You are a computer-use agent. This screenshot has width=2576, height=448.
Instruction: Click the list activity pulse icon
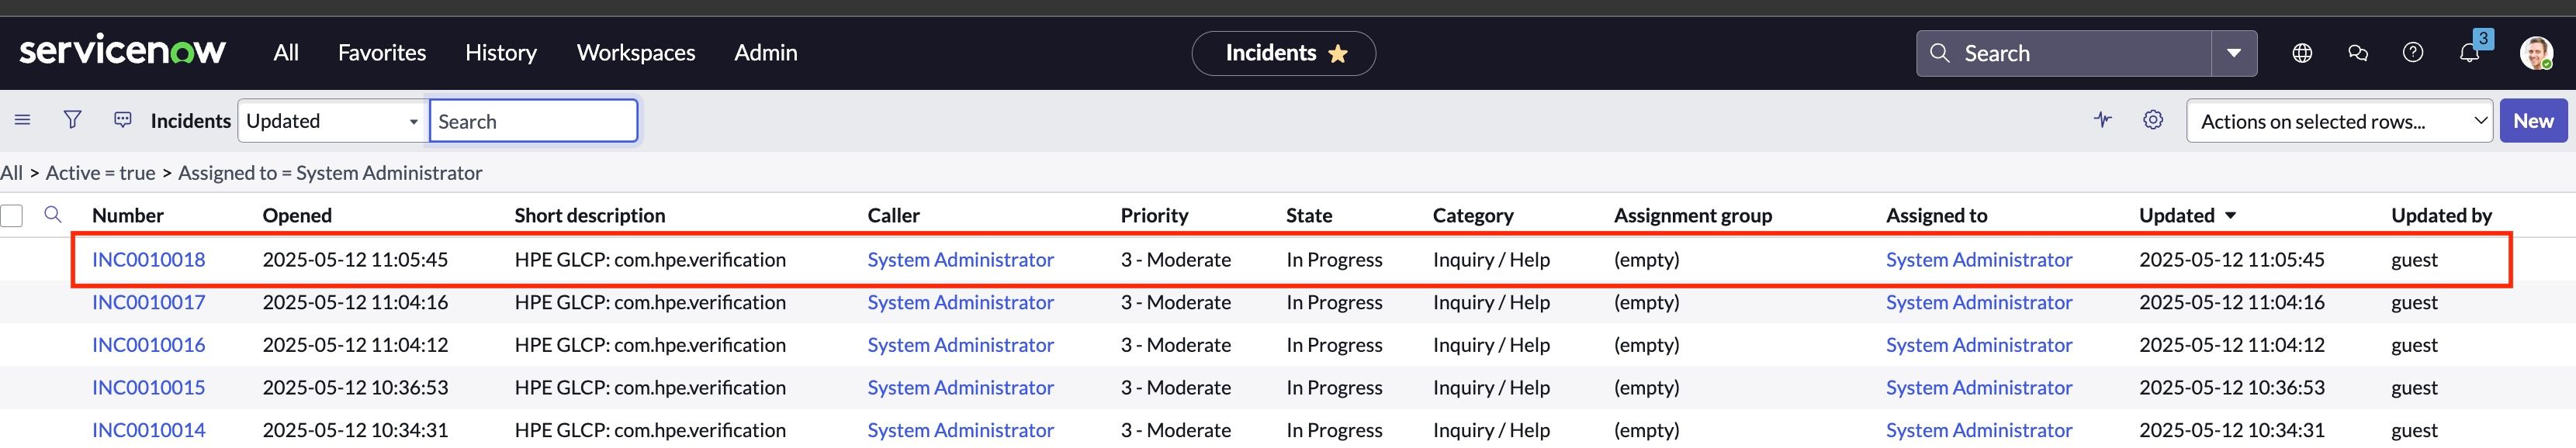[x=2103, y=120]
